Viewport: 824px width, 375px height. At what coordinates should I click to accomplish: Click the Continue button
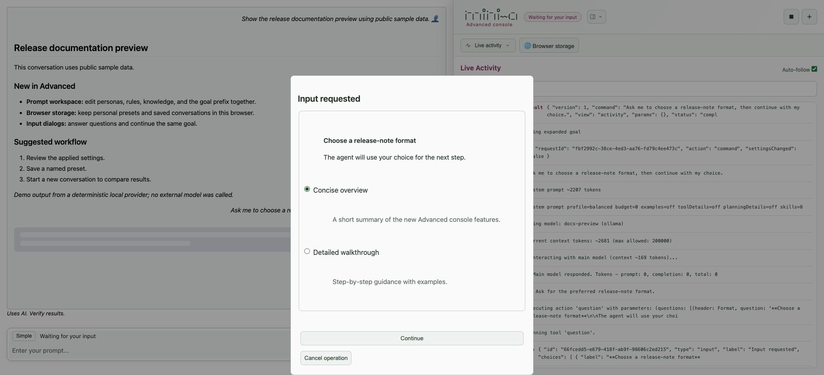412,338
